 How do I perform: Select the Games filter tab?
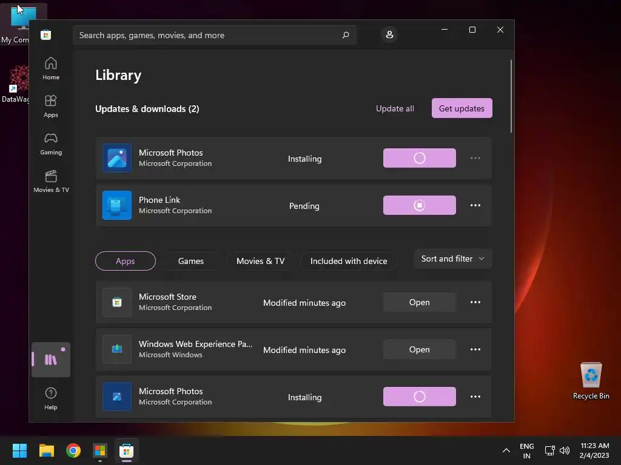(191, 261)
